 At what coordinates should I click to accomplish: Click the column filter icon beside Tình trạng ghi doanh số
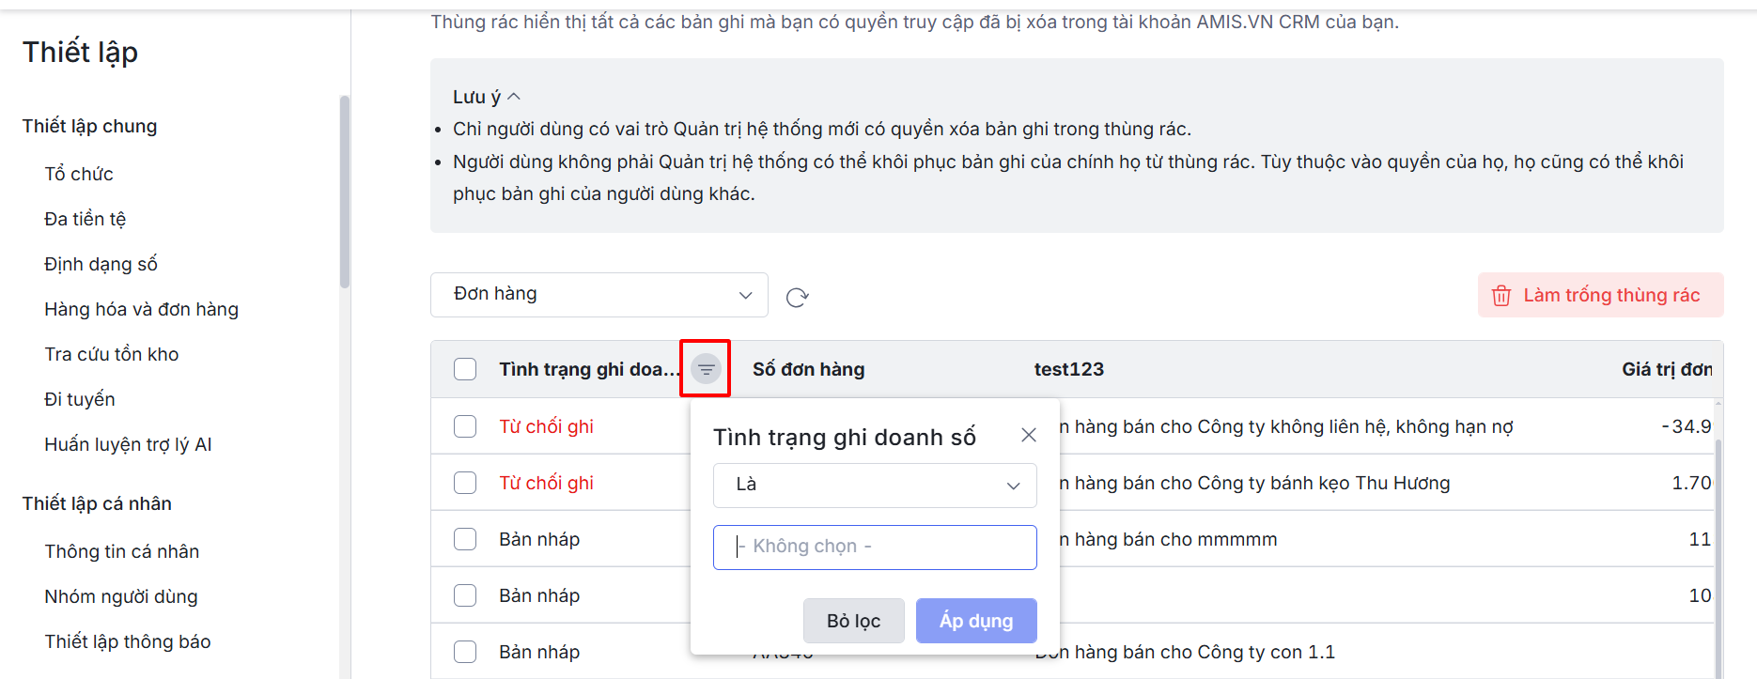(x=706, y=369)
